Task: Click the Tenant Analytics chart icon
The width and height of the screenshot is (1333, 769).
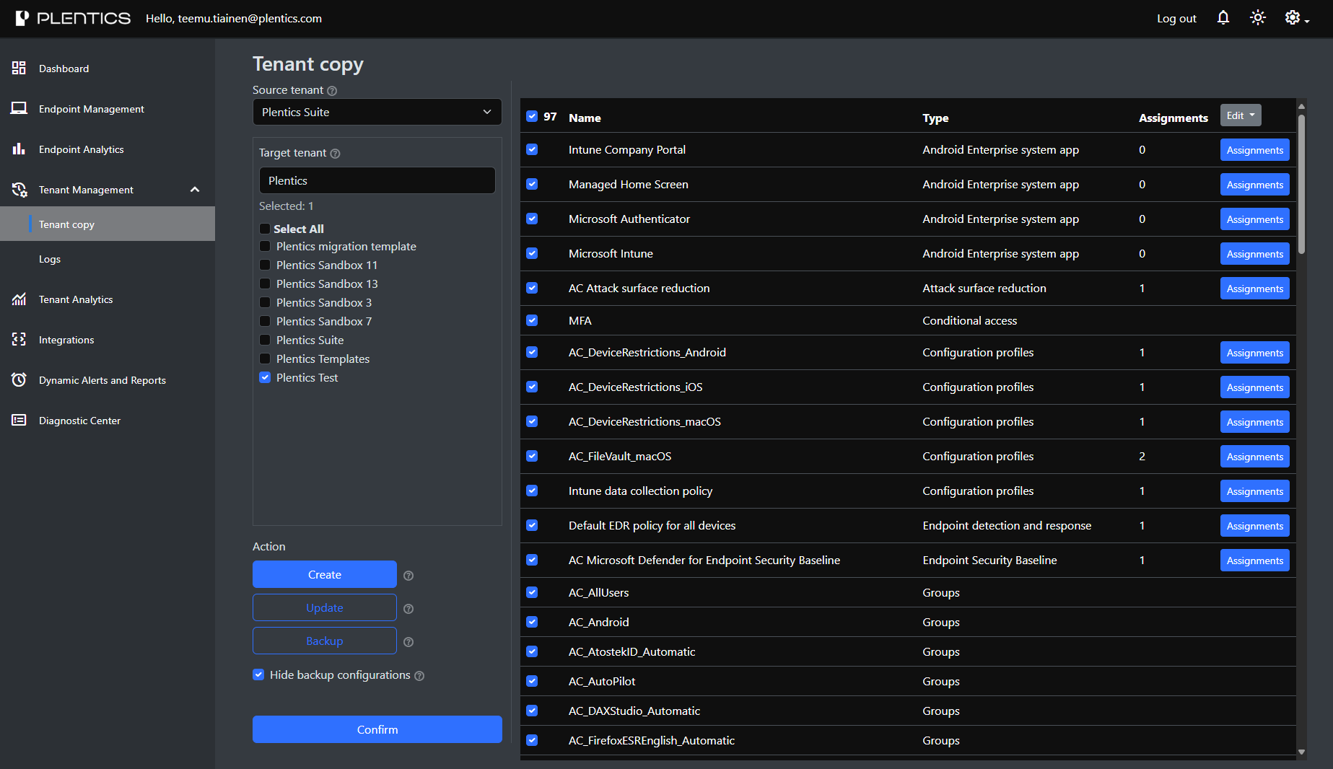Action: coord(19,299)
